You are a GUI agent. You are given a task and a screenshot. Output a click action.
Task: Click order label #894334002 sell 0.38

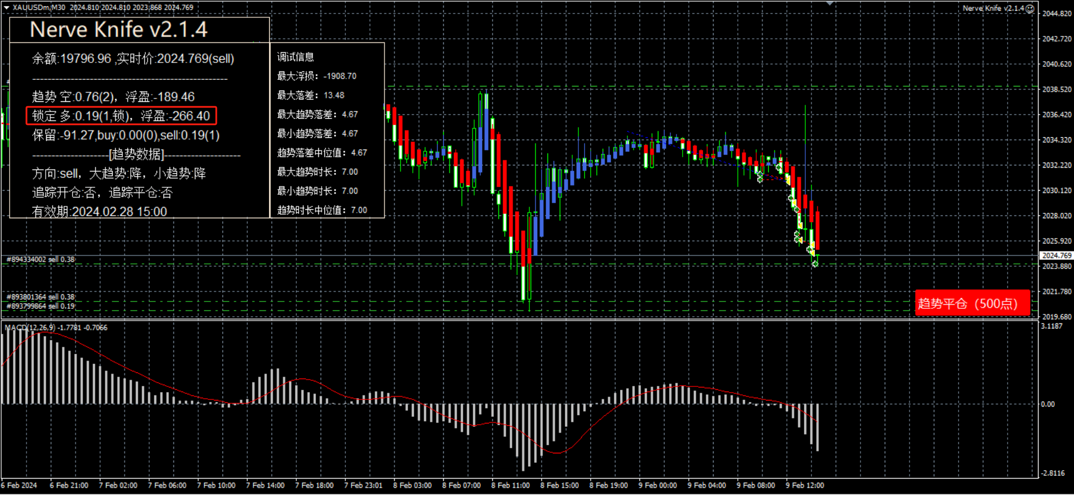tap(41, 259)
